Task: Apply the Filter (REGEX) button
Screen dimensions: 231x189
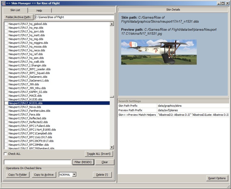Action: 83,162
